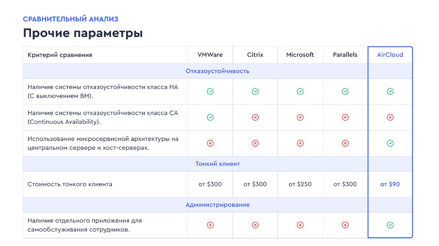Click AirCloud's green check for microservice architecture
This screenshot has width=439, height=246.
[x=390, y=143]
